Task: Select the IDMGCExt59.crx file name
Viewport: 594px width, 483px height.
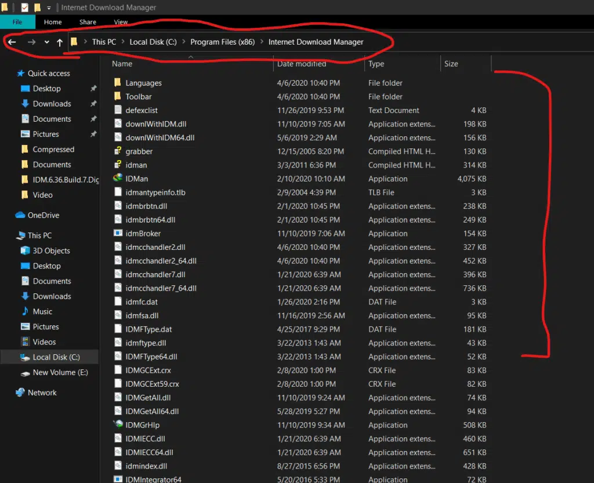Action: tap(153, 384)
